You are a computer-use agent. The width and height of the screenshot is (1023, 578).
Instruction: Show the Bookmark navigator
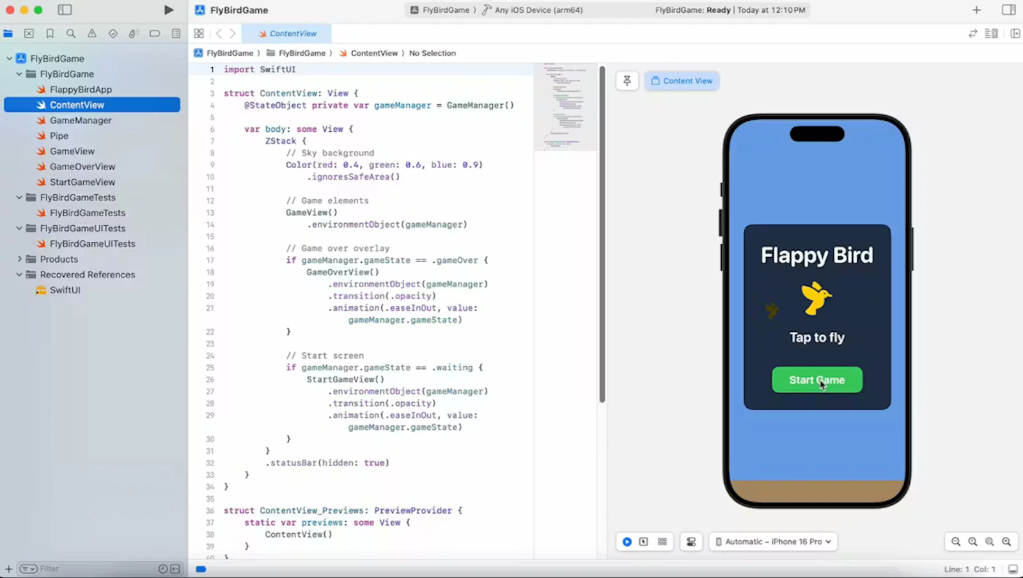50,33
